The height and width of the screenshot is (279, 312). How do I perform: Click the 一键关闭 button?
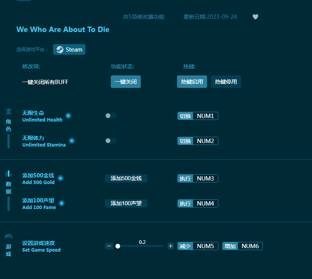coord(126,82)
